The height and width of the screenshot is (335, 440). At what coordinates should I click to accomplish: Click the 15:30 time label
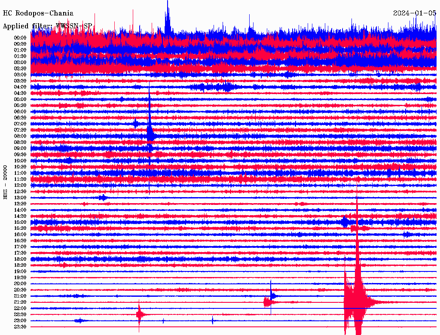tap(20, 228)
